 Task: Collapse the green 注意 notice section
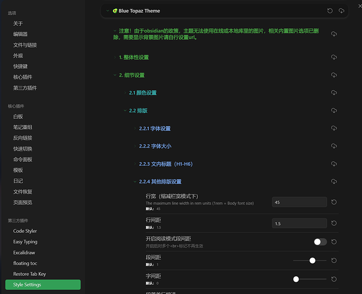click(115, 31)
